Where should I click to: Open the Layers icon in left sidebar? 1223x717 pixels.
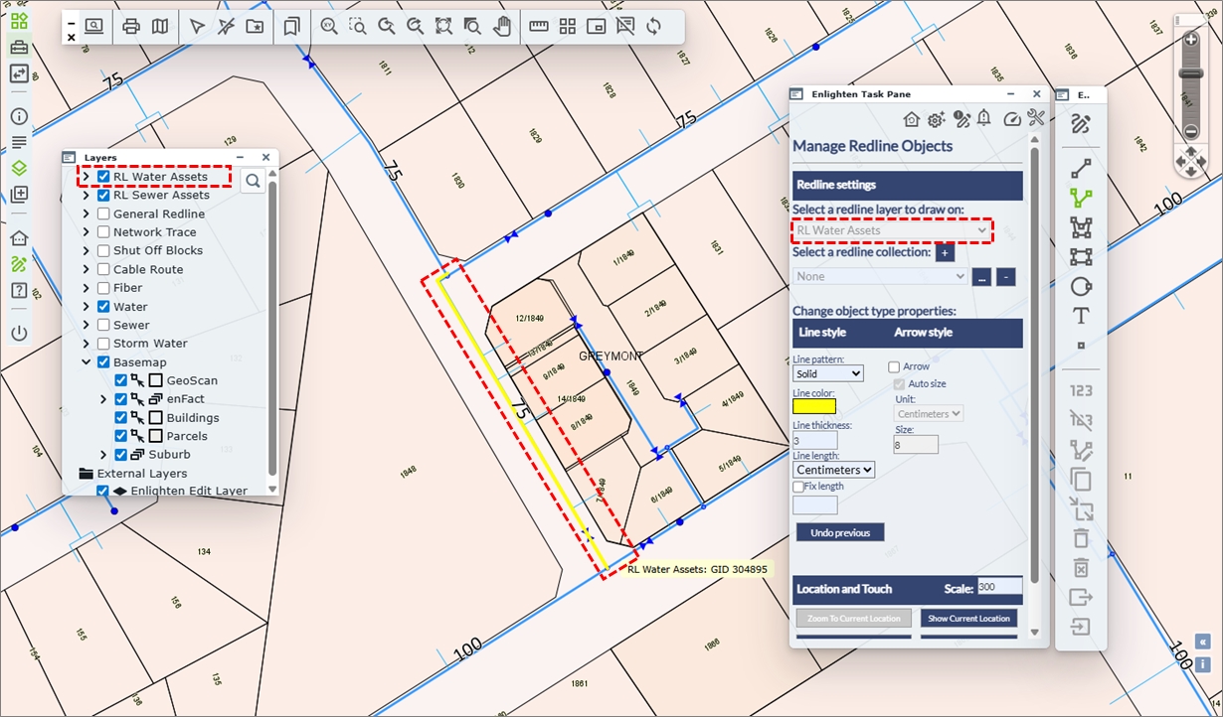pos(19,168)
